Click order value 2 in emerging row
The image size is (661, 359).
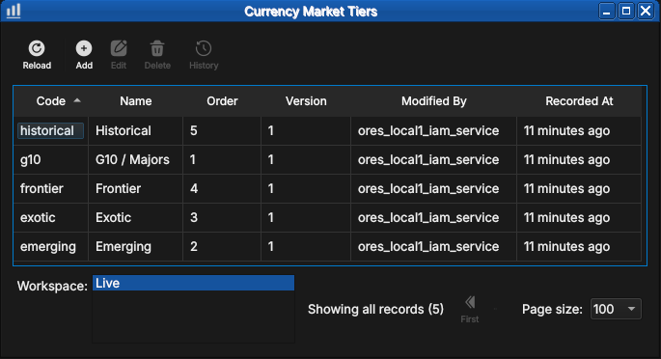point(222,246)
